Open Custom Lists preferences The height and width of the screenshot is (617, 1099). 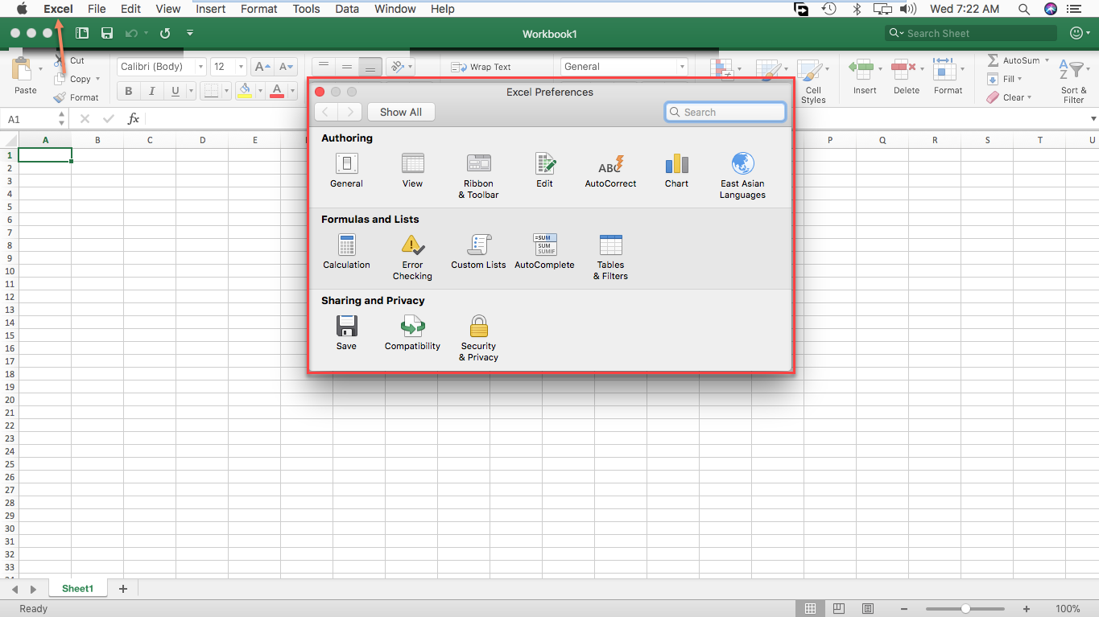point(478,252)
